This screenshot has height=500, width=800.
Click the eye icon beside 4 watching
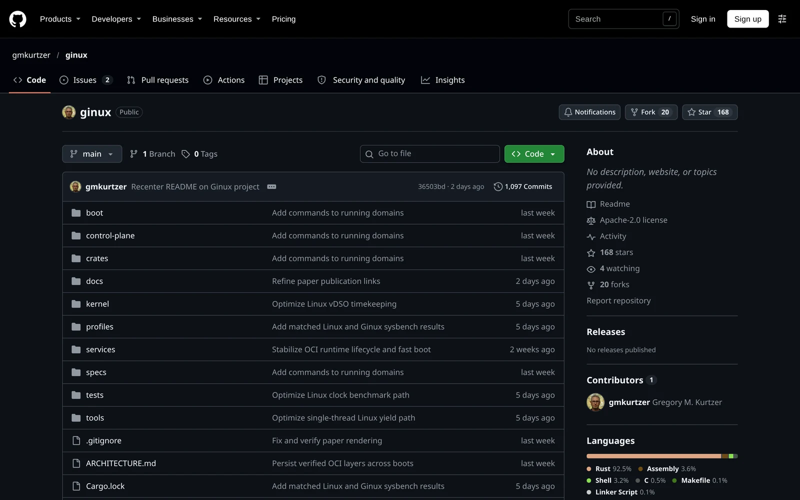(591, 269)
